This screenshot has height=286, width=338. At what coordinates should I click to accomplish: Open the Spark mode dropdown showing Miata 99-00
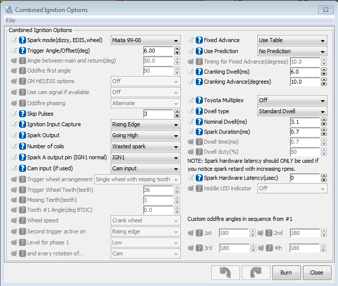(145, 41)
